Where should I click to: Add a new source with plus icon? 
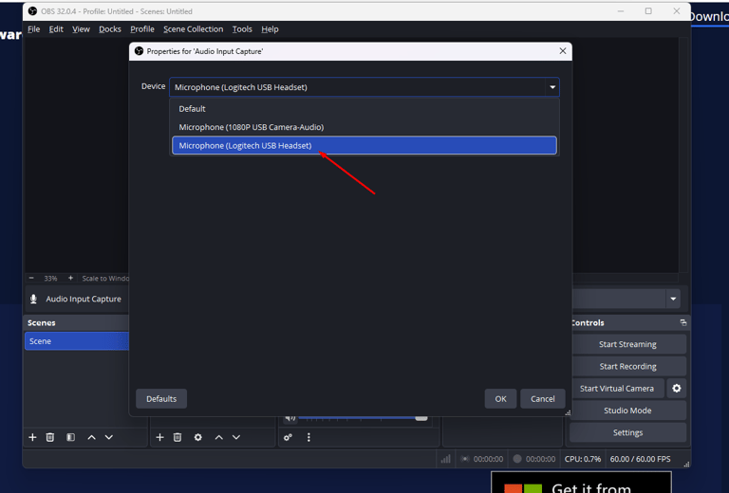click(159, 437)
